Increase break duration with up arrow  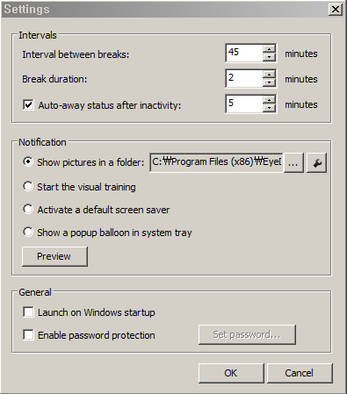pos(269,74)
